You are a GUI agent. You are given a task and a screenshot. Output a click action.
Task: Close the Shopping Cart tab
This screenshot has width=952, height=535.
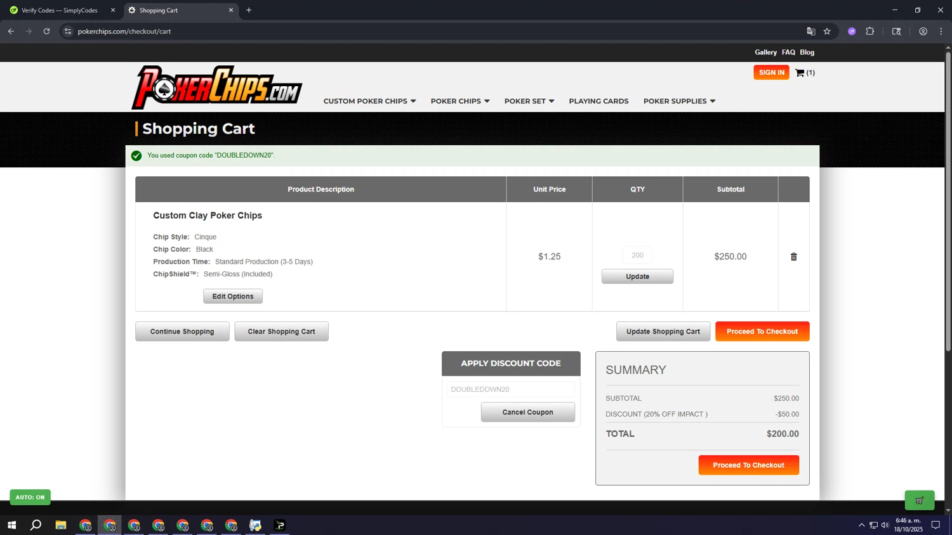pyautogui.click(x=231, y=10)
